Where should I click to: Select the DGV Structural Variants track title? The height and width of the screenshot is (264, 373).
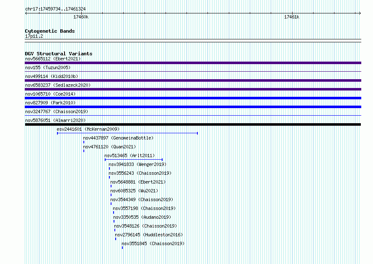pos(59,54)
